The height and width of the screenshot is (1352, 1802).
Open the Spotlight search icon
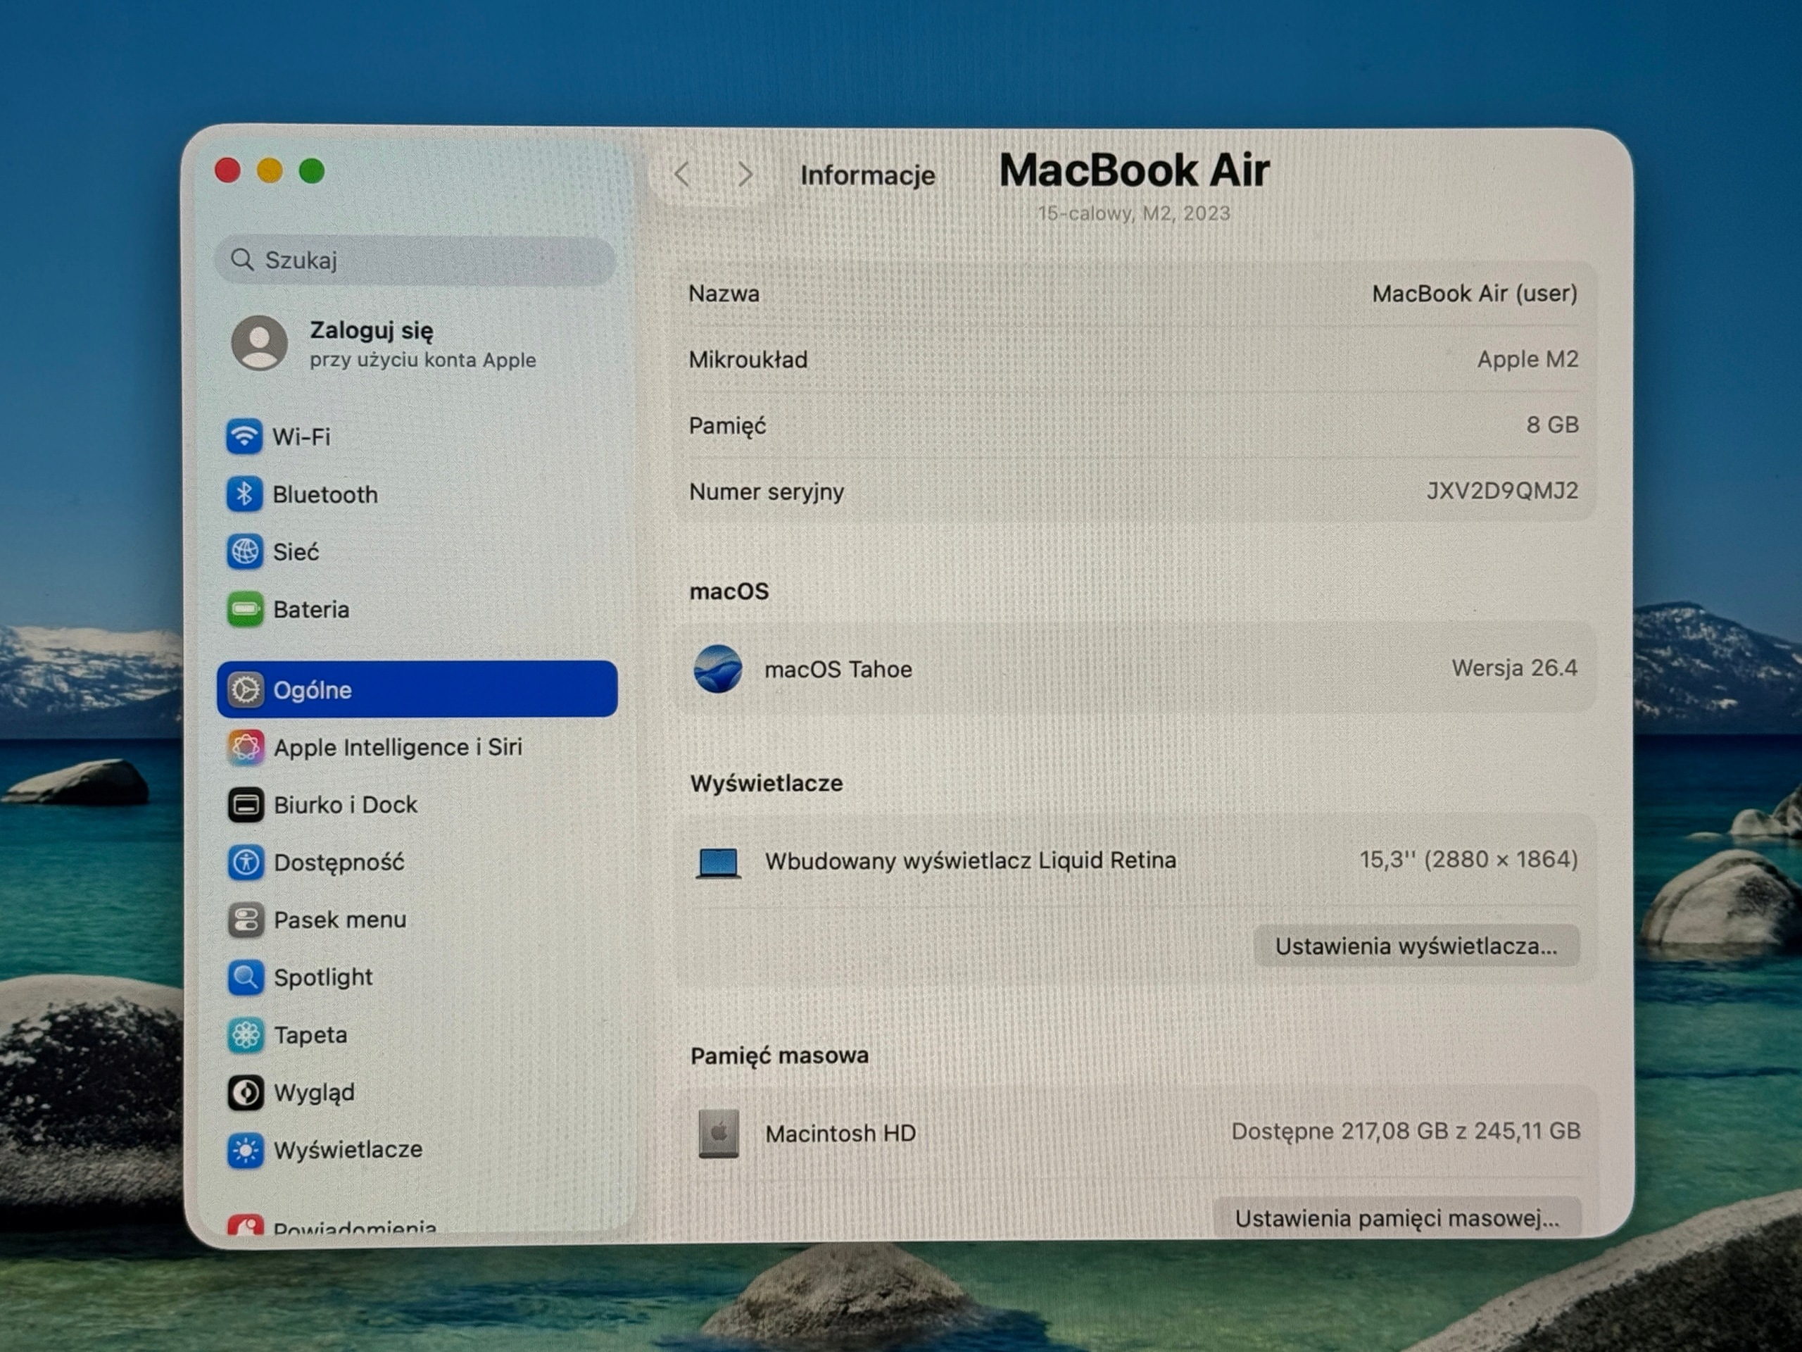click(245, 977)
